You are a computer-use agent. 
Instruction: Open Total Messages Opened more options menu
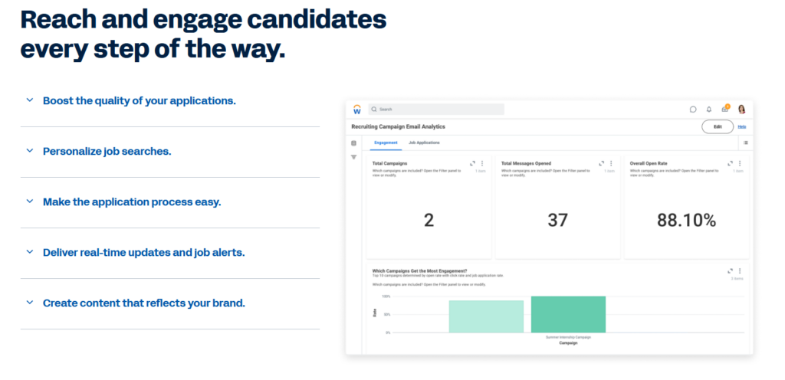click(611, 163)
